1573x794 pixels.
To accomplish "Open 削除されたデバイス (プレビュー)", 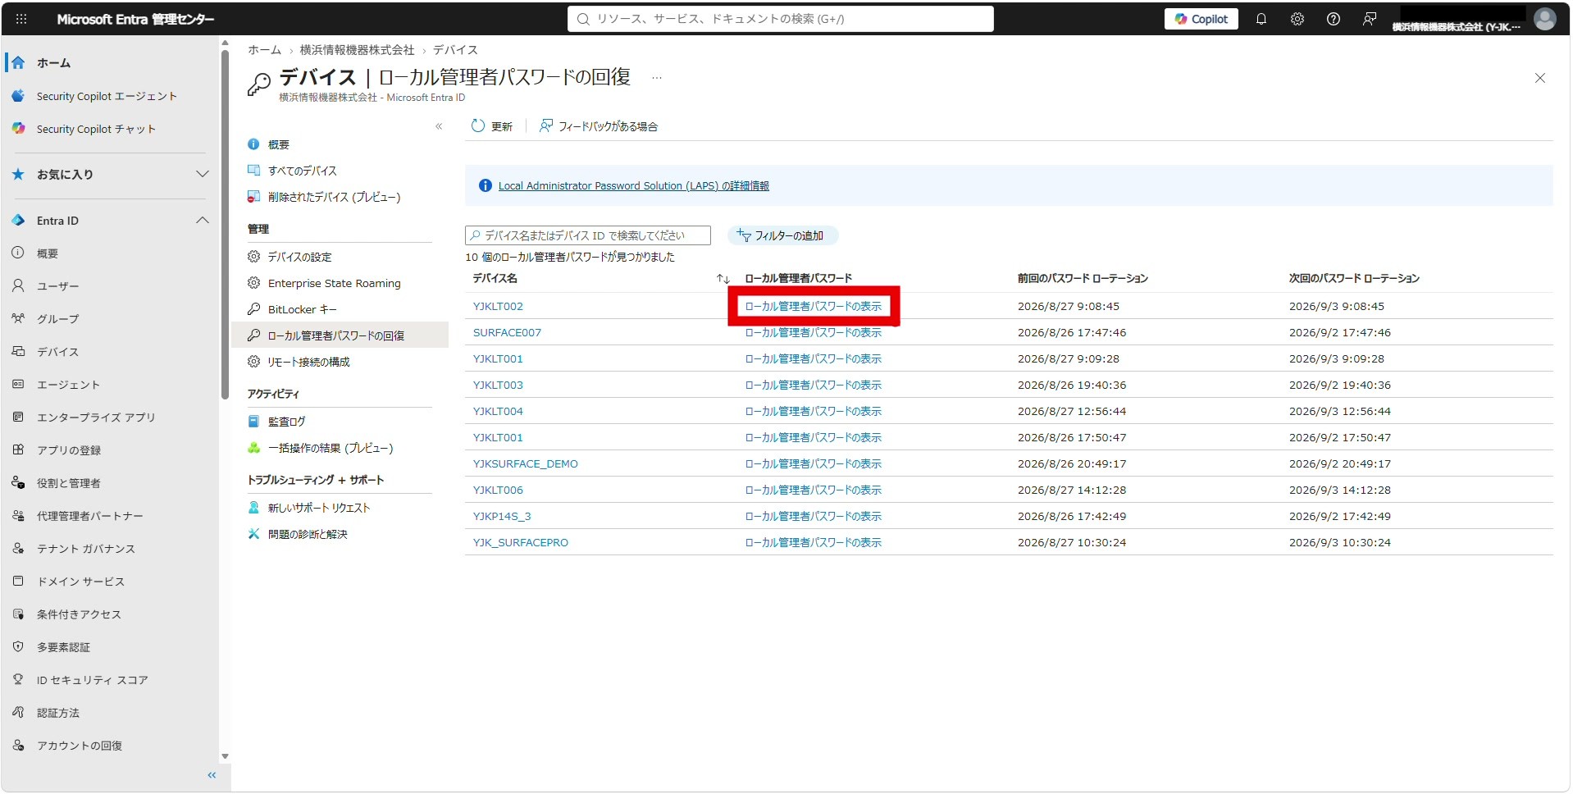I will [334, 197].
